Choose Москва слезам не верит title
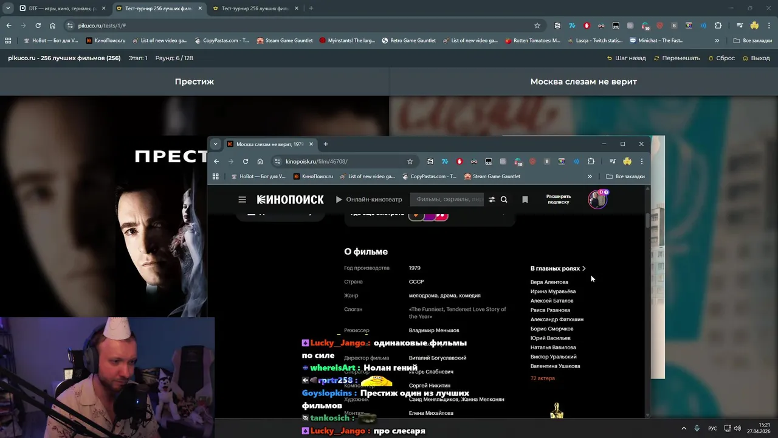The image size is (778, 438). tap(583, 82)
